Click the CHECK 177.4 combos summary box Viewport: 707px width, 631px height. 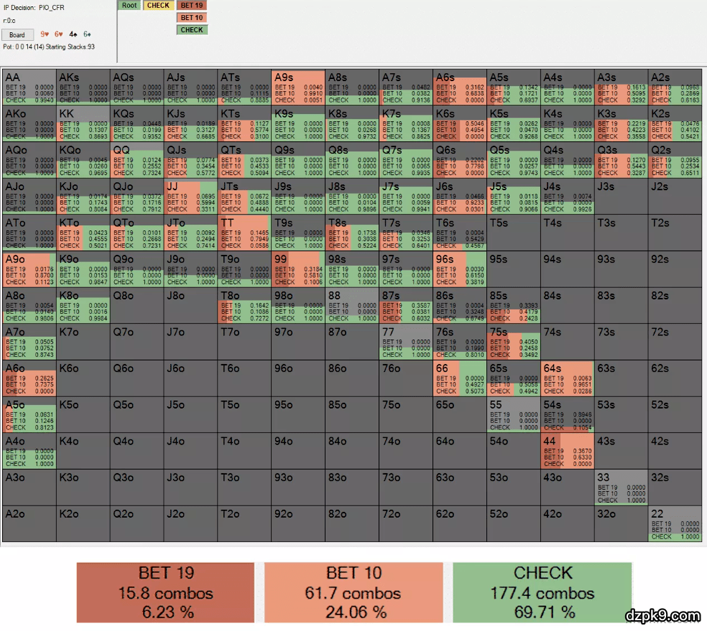tap(542, 592)
